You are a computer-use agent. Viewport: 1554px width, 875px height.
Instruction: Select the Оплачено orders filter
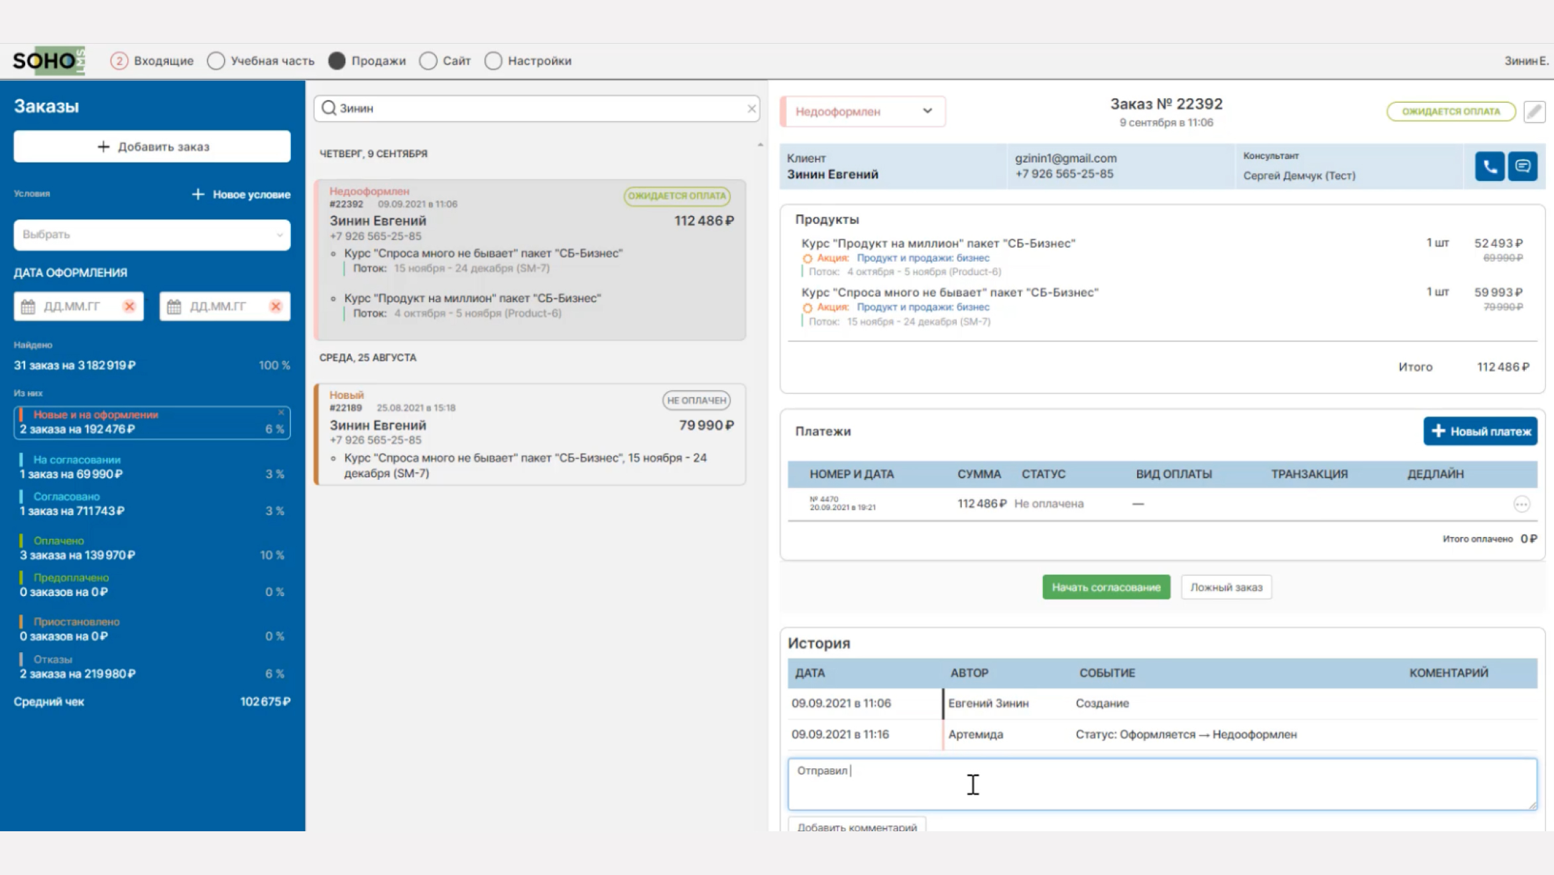pos(152,548)
